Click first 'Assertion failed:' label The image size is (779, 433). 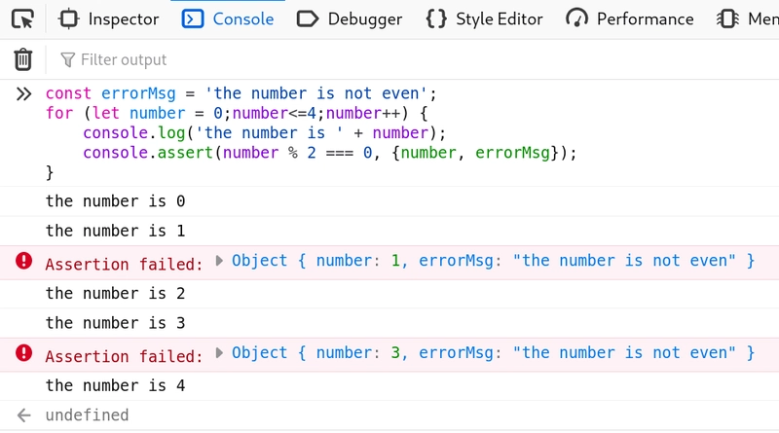125,264
